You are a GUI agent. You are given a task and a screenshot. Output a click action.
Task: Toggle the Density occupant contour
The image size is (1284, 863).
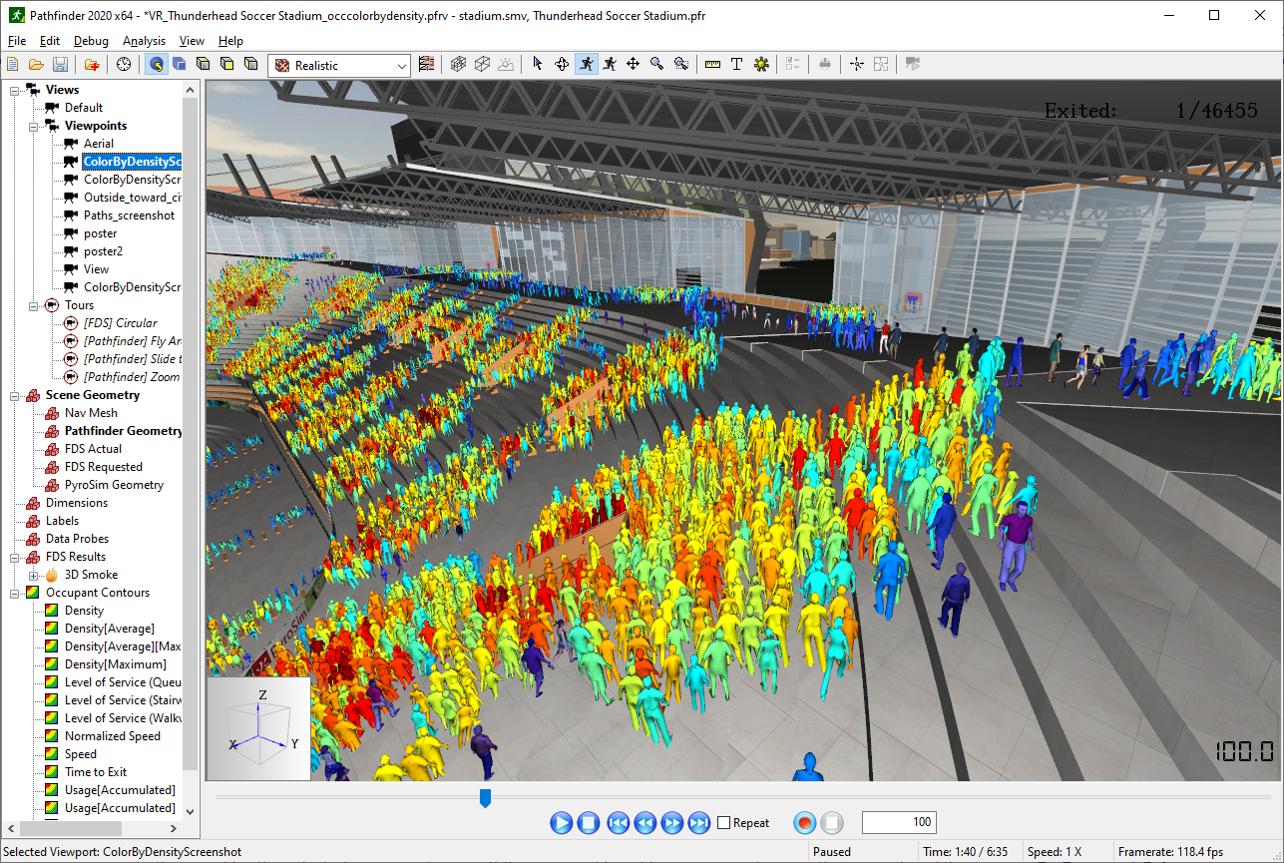pyautogui.click(x=84, y=611)
